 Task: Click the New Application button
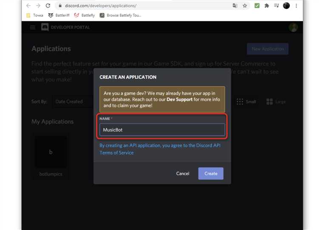[268, 49]
